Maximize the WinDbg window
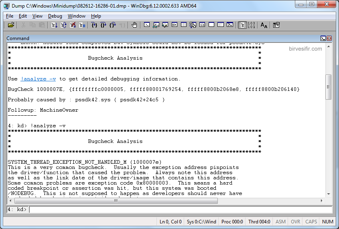Image resolution: width=339 pixels, height=229 pixels. (312, 4)
